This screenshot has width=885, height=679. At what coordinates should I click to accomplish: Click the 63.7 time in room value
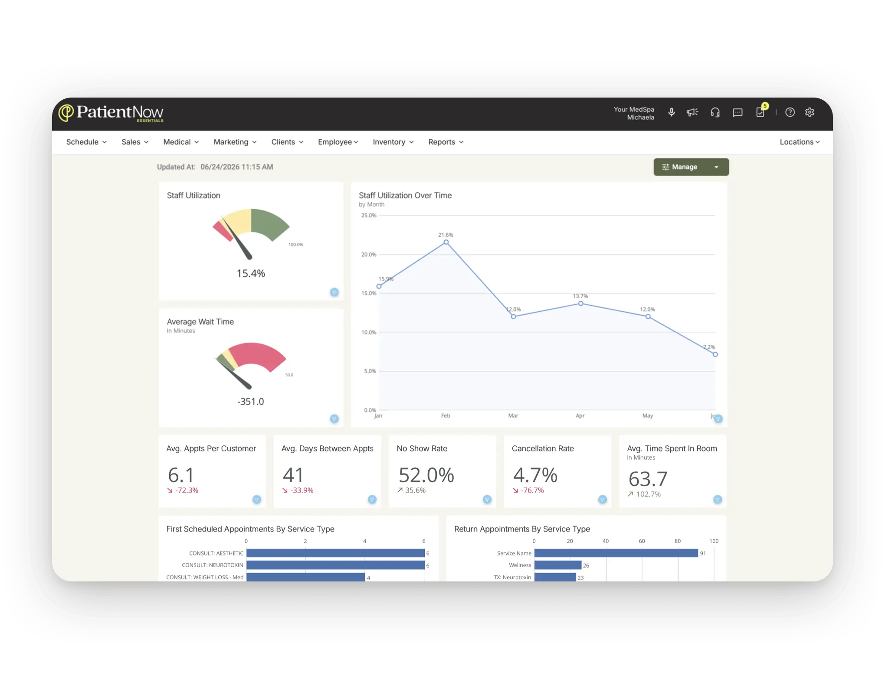click(x=648, y=479)
